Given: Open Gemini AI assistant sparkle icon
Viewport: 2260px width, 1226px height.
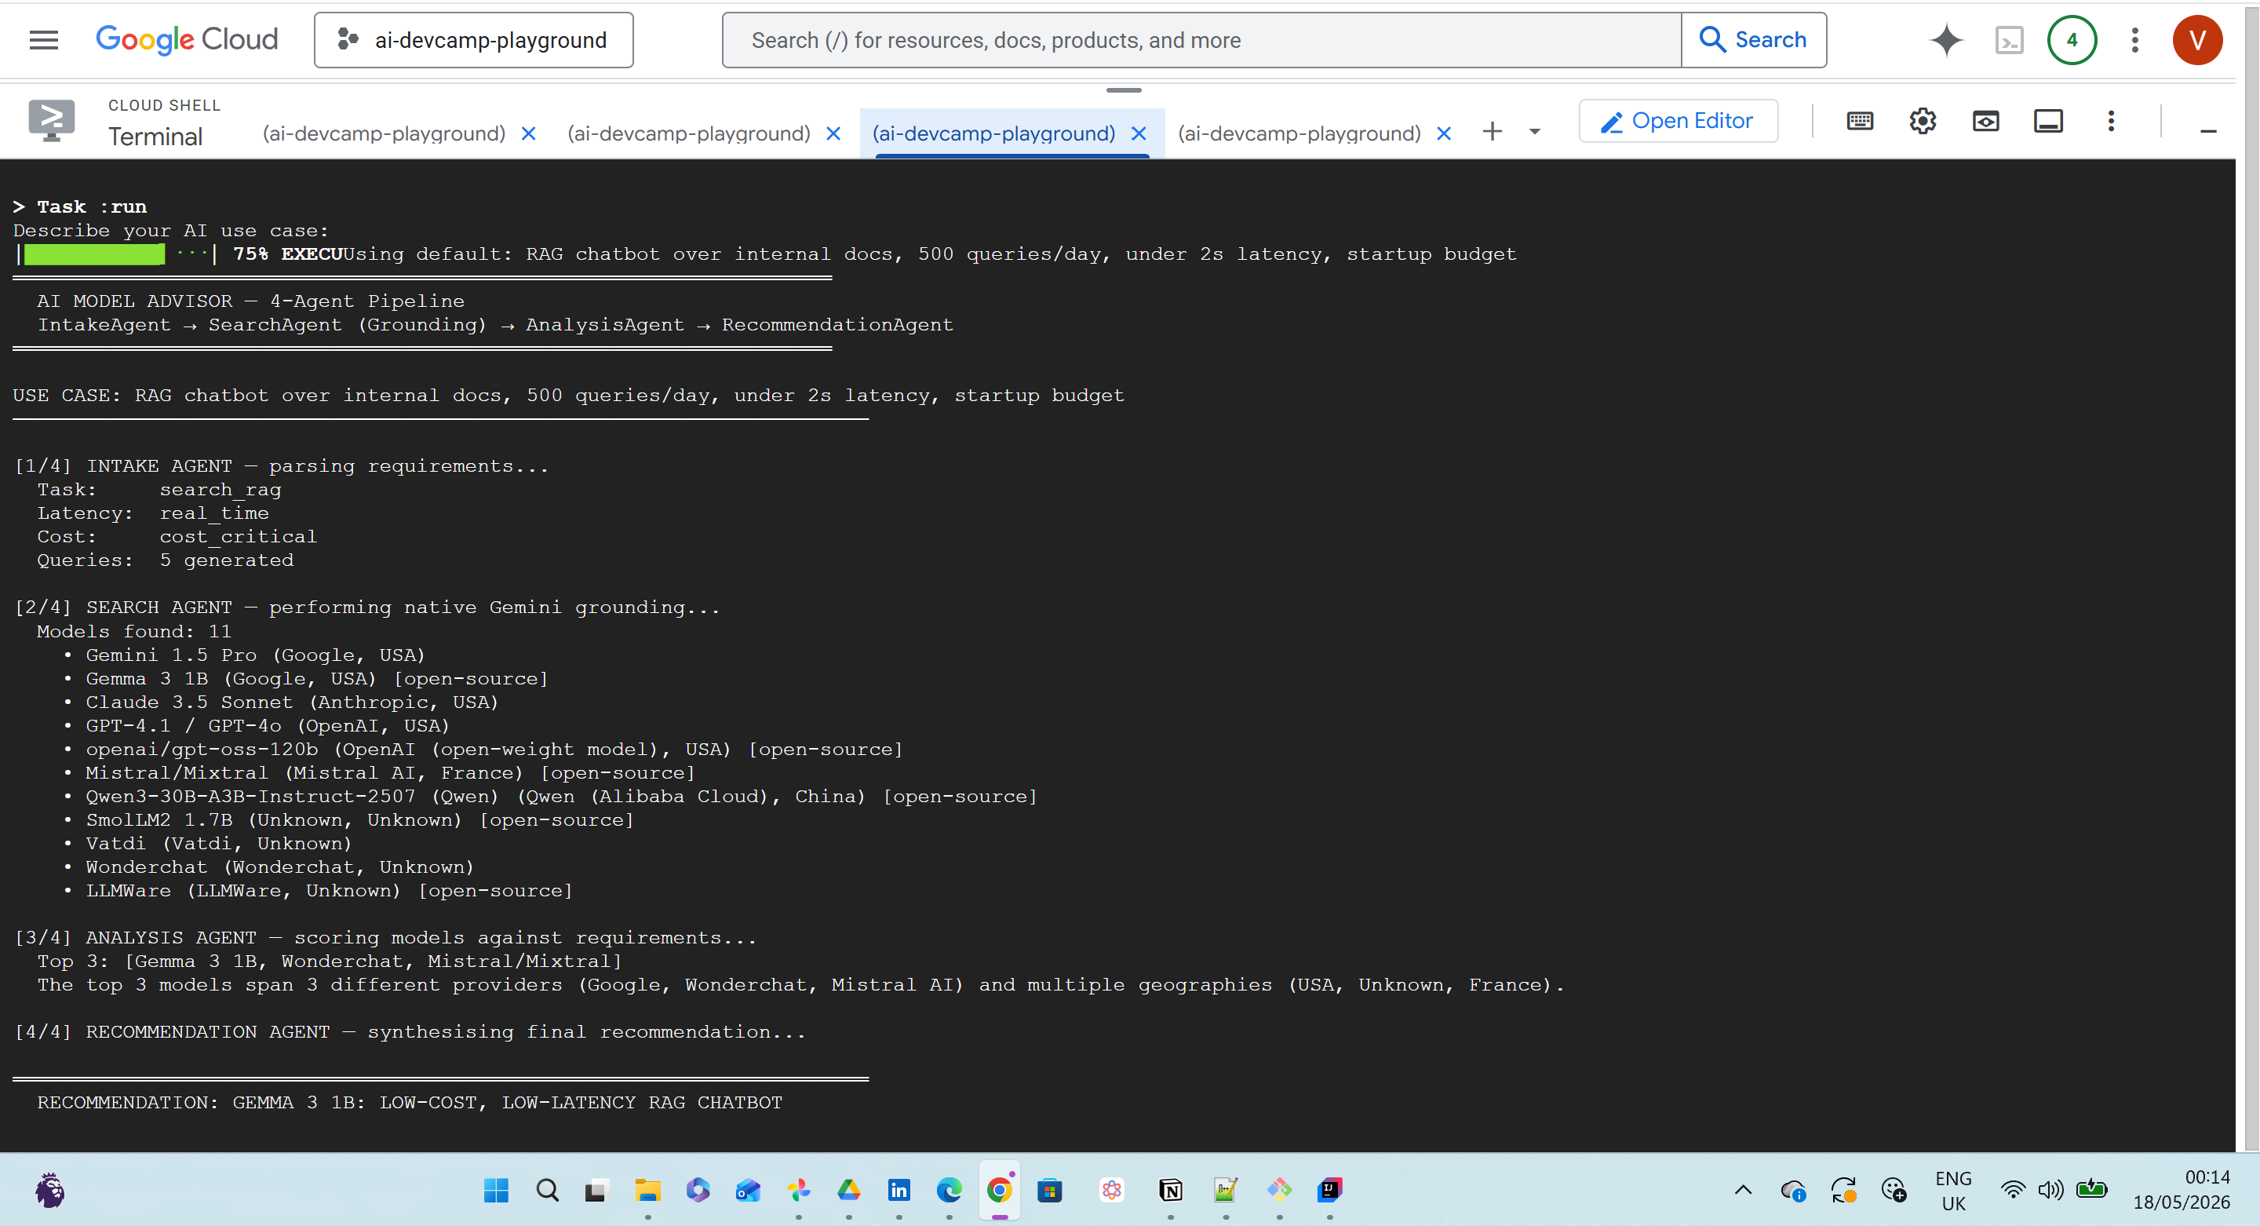Looking at the screenshot, I should coord(1946,39).
